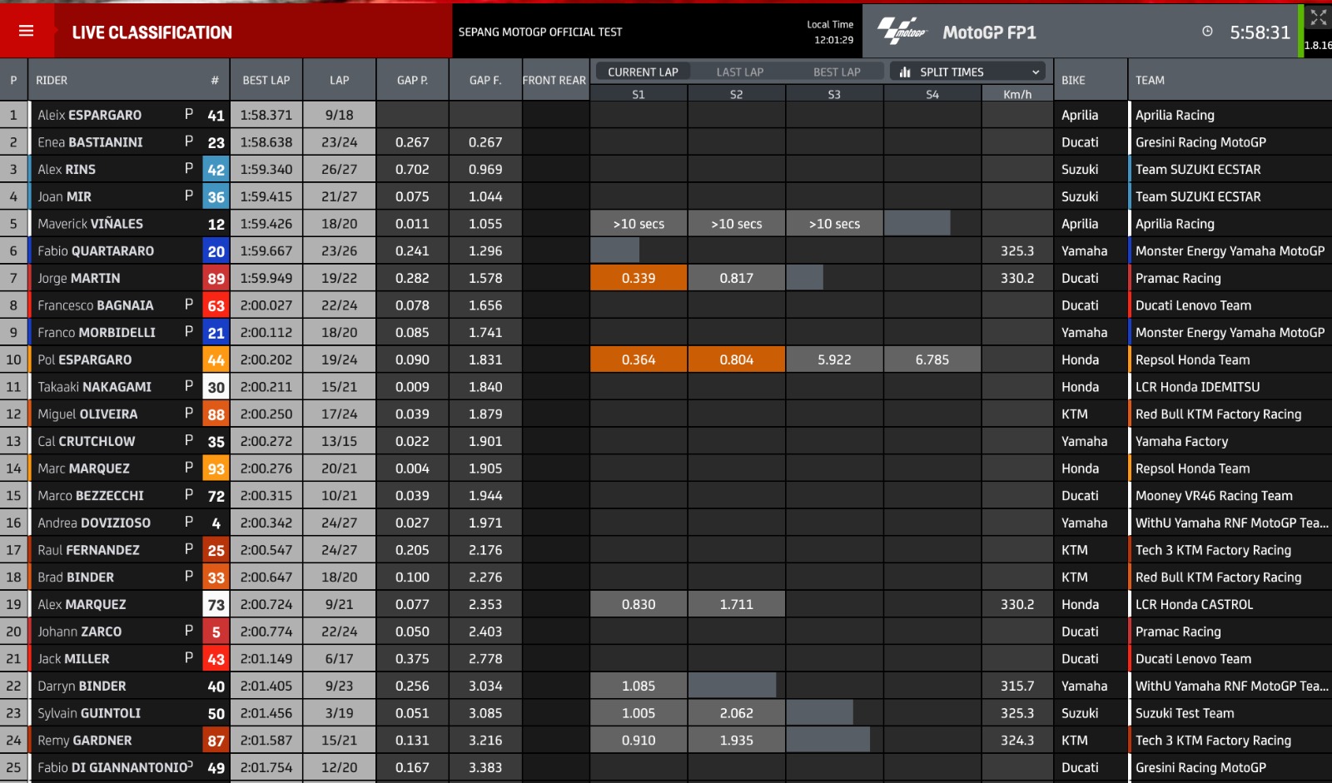The height and width of the screenshot is (783, 1332).
Task: Click Mooney VR46 Racing Team entry
Action: point(1214,496)
